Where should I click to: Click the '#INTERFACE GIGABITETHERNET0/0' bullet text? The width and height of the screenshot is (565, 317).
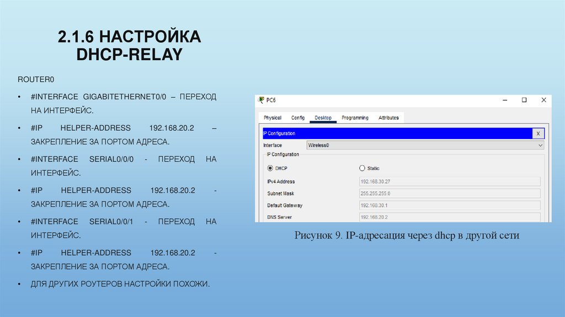(x=98, y=97)
